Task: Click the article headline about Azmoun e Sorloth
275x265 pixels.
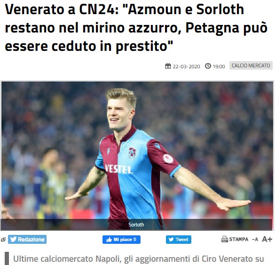Action: point(136,28)
